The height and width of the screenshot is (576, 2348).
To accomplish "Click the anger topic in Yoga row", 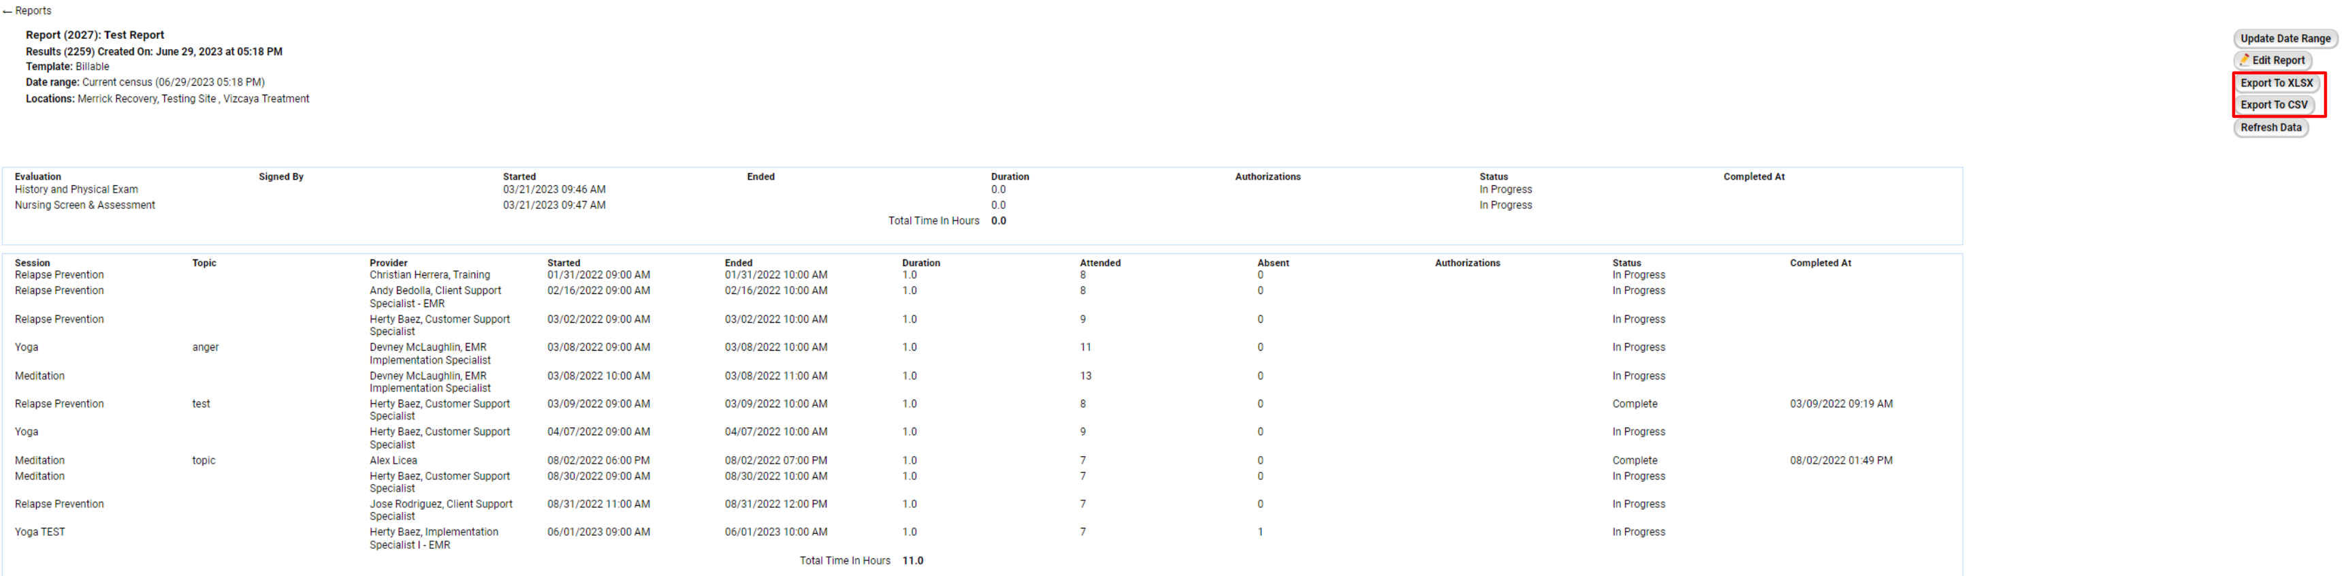I will pos(205,347).
